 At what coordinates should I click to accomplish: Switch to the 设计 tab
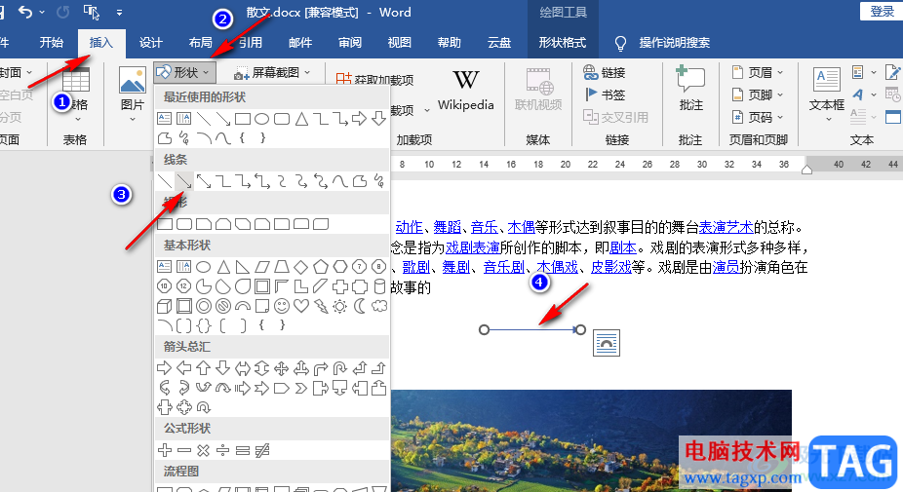point(151,43)
